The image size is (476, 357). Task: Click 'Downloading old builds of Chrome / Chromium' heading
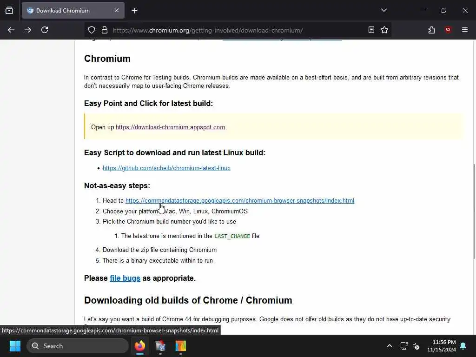(188, 300)
